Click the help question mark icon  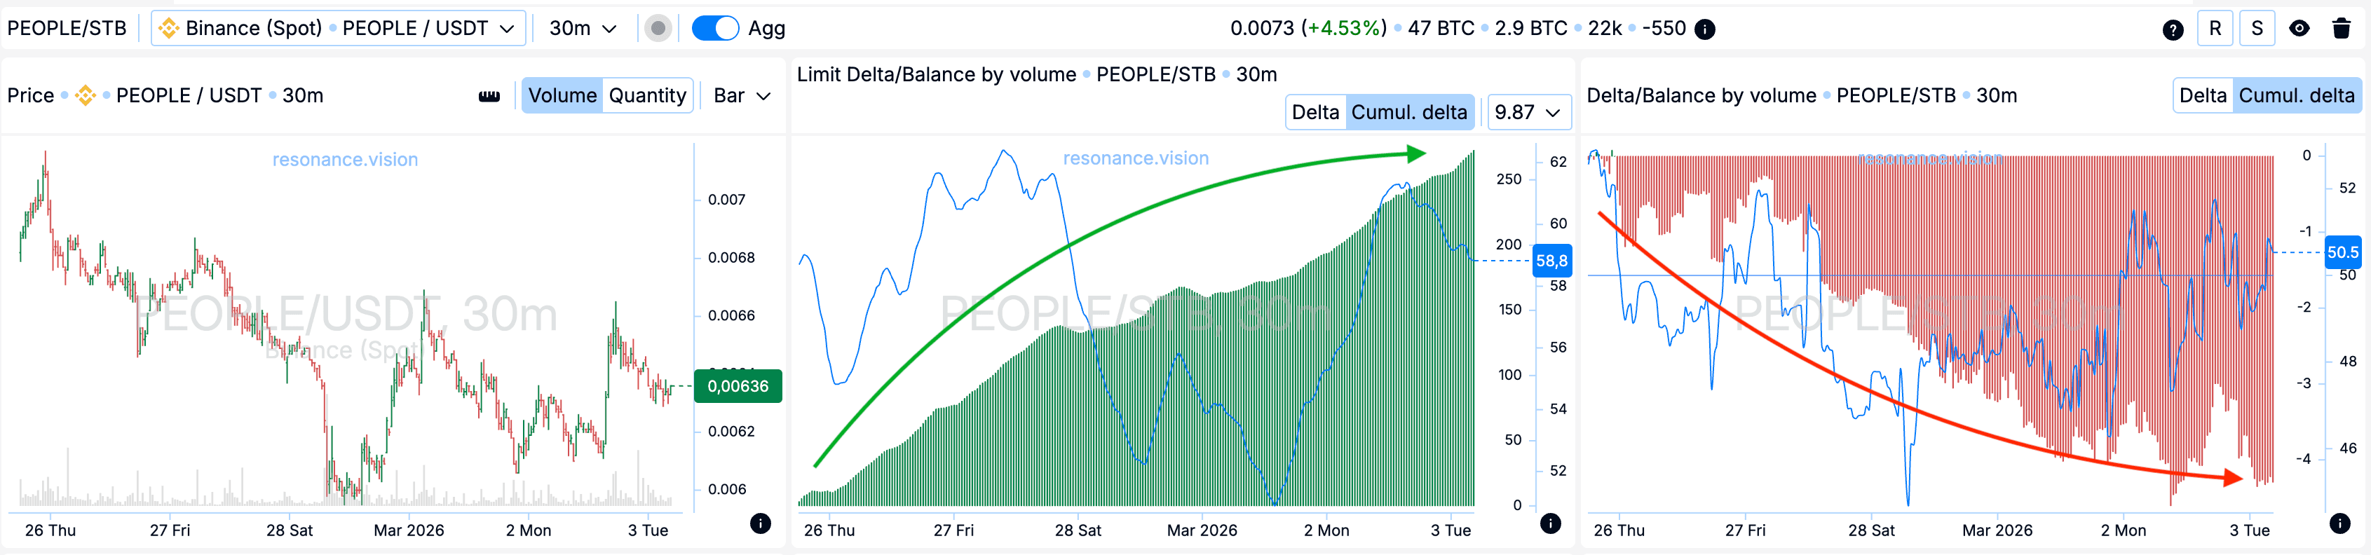coord(2172,29)
